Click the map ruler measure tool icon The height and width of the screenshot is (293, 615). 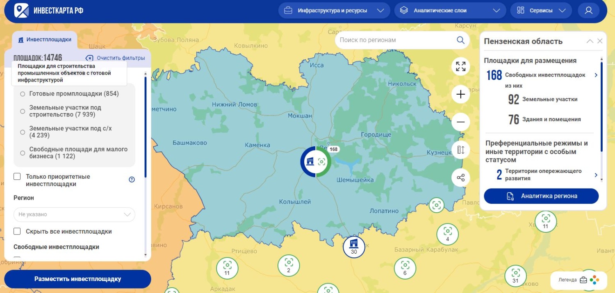(461, 150)
